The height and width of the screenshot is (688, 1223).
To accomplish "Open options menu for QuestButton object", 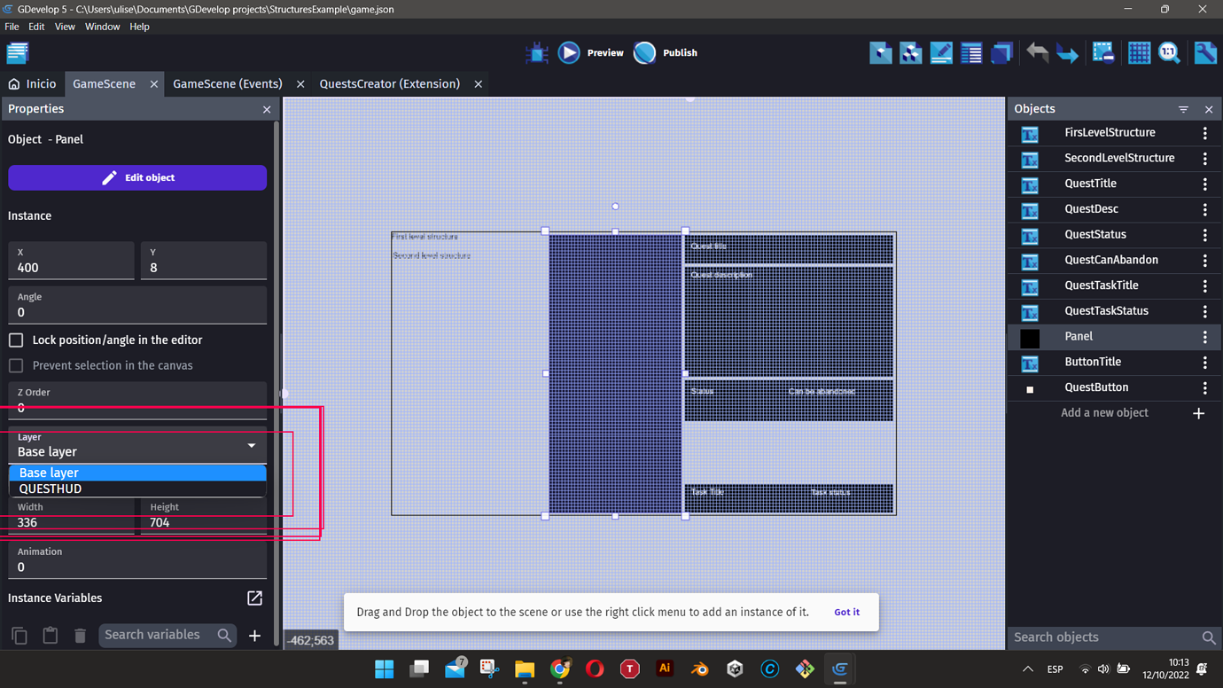I will click(1204, 388).
